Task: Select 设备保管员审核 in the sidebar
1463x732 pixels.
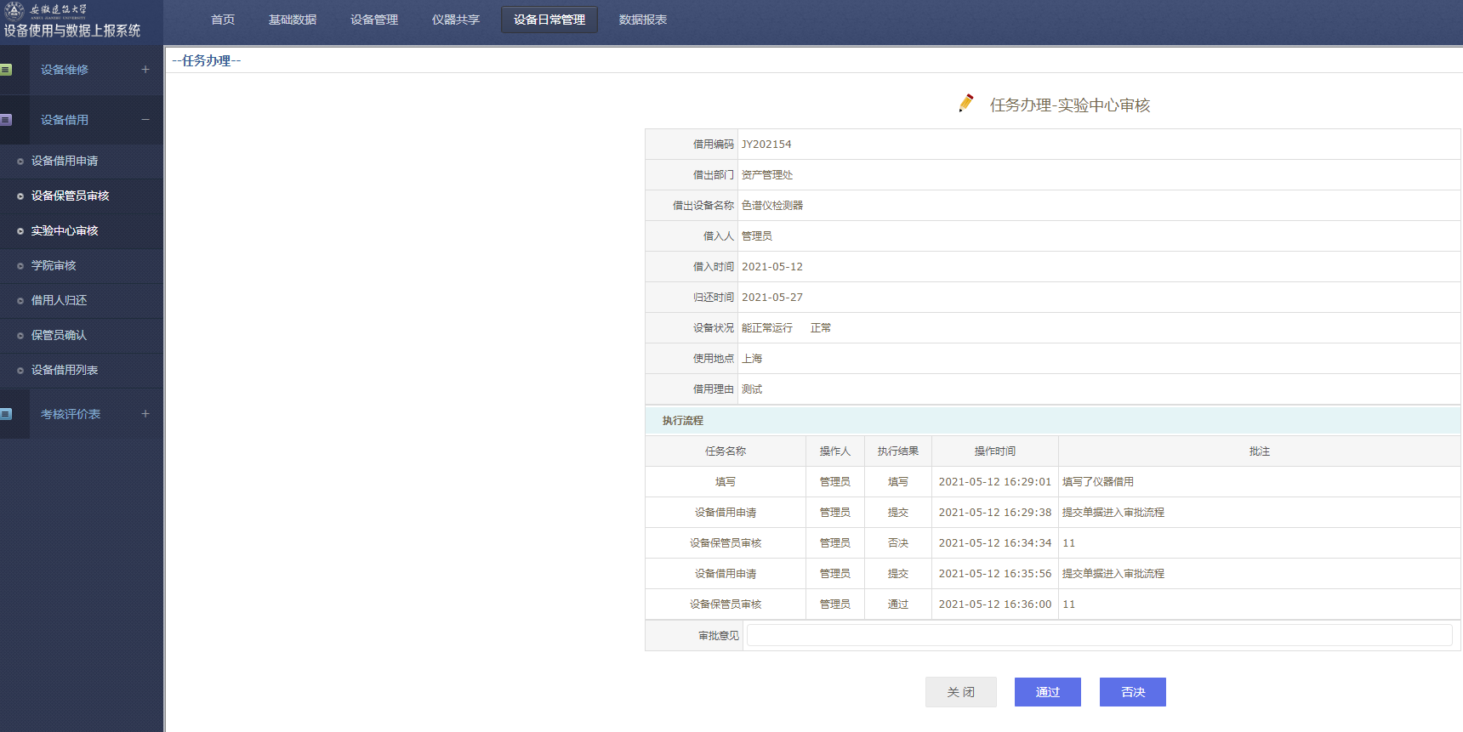Action: click(70, 196)
